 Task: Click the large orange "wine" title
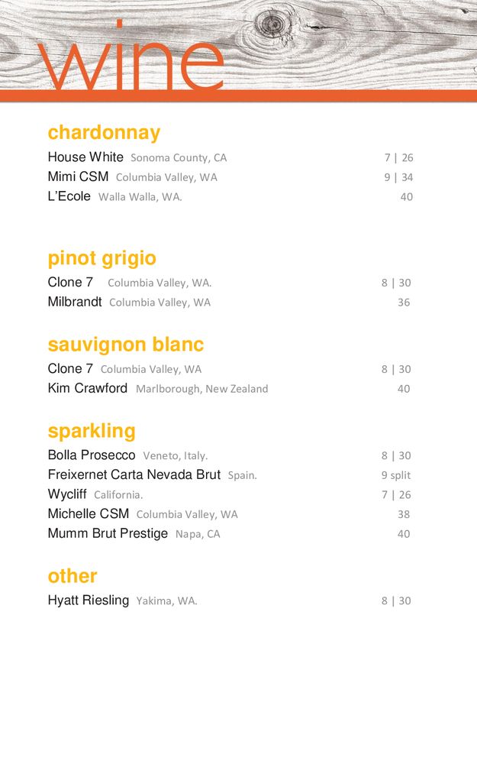pyautogui.click(x=131, y=60)
